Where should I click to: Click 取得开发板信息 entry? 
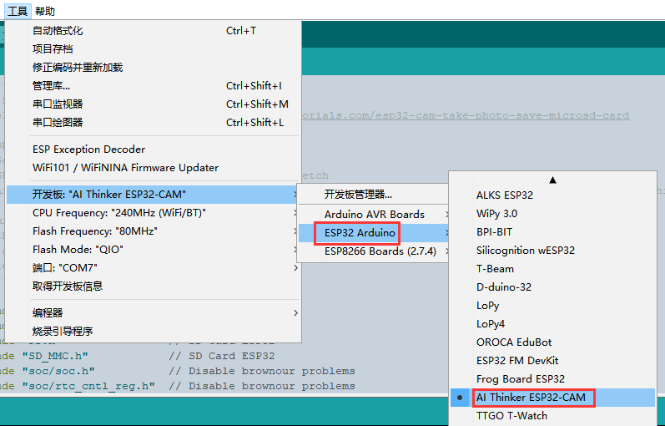[x=154, y=286]
